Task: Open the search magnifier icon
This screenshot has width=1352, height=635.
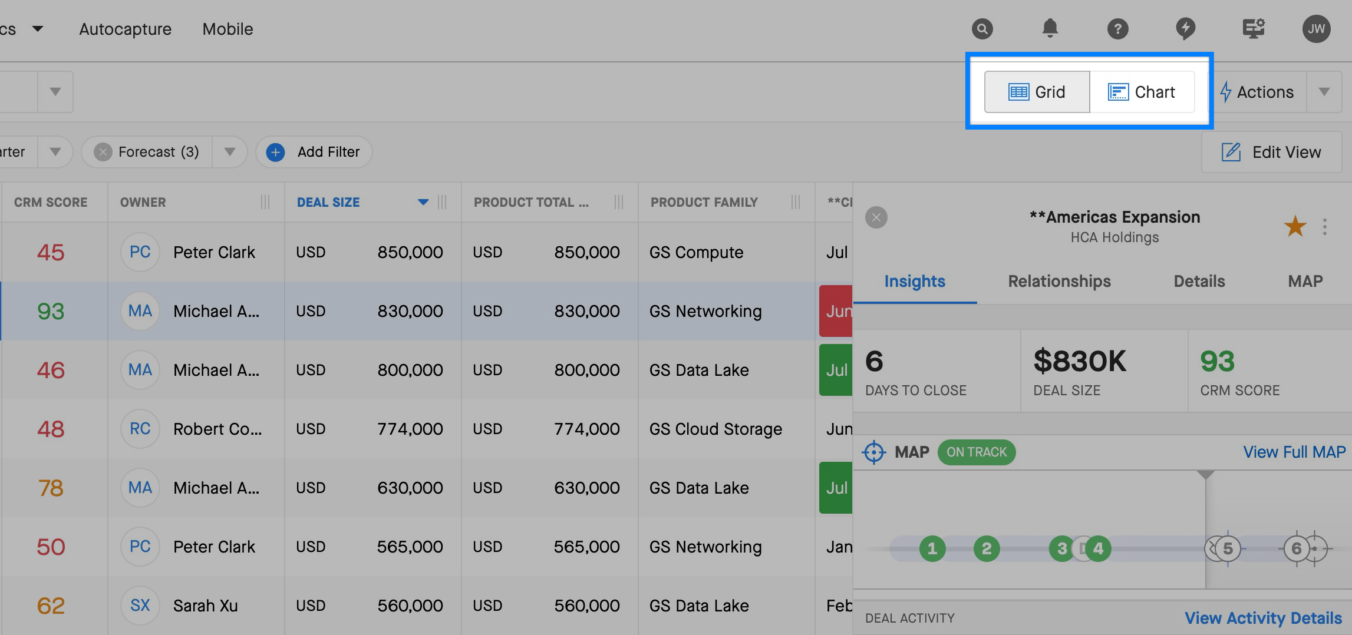Action: pos(982,29)
